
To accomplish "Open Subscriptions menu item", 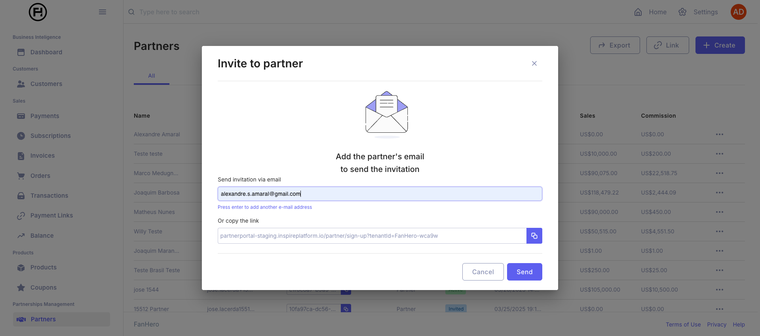I will pyautogui.click(x=51, y=136).
